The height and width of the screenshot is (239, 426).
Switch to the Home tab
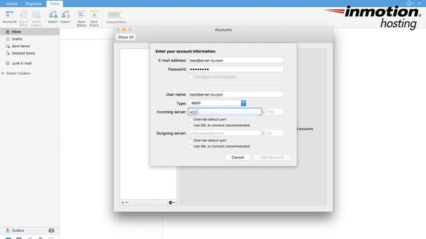pyautogui.click(x=12, y=3)
